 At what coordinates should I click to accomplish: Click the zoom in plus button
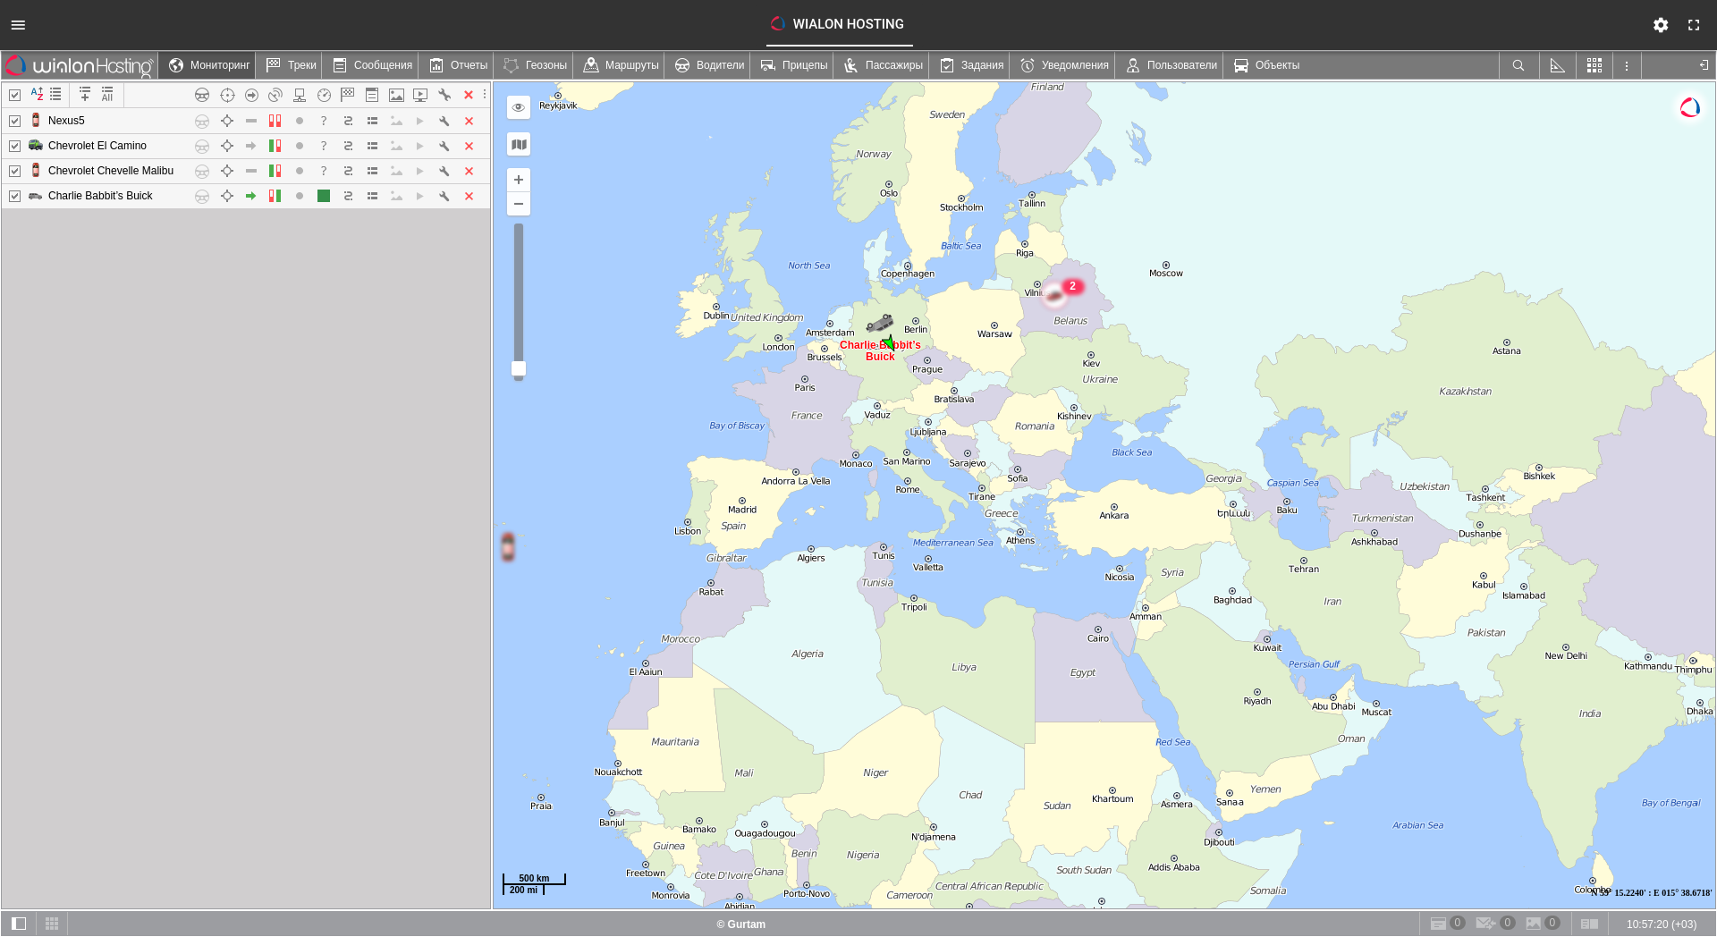(x=519, y=180)
